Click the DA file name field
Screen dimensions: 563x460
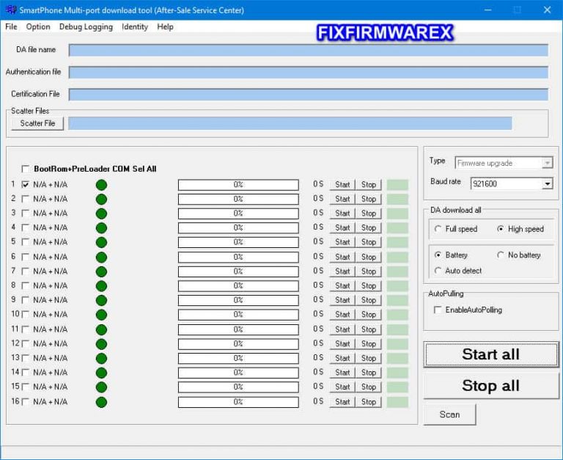point(309,51)
